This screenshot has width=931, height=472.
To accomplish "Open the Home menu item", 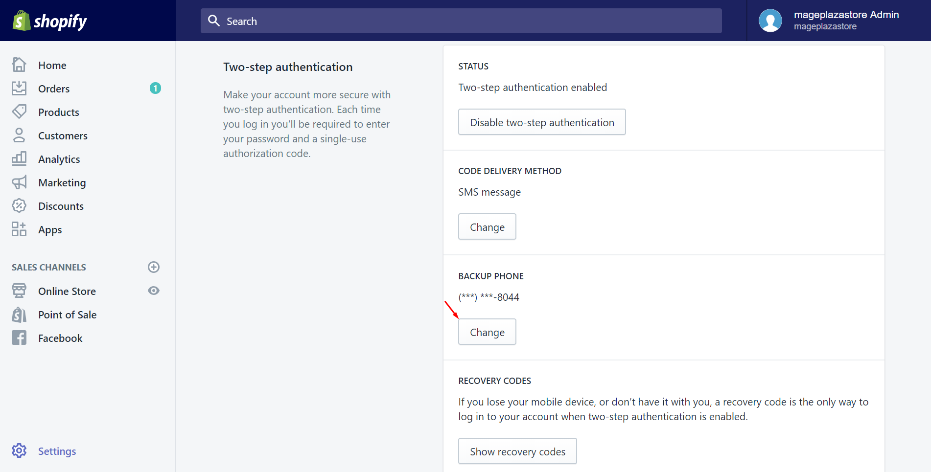I will (52, 65).
